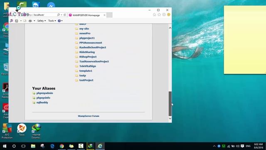This screenshot has height=150, width=266.
Task: Show hidden system tray icons
Action: pyautogui.click(x=214, y=146)
